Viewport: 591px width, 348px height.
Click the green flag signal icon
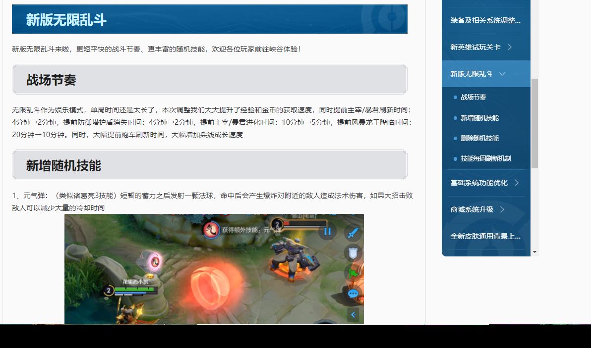pyautogui.click(x=353, y=273)
